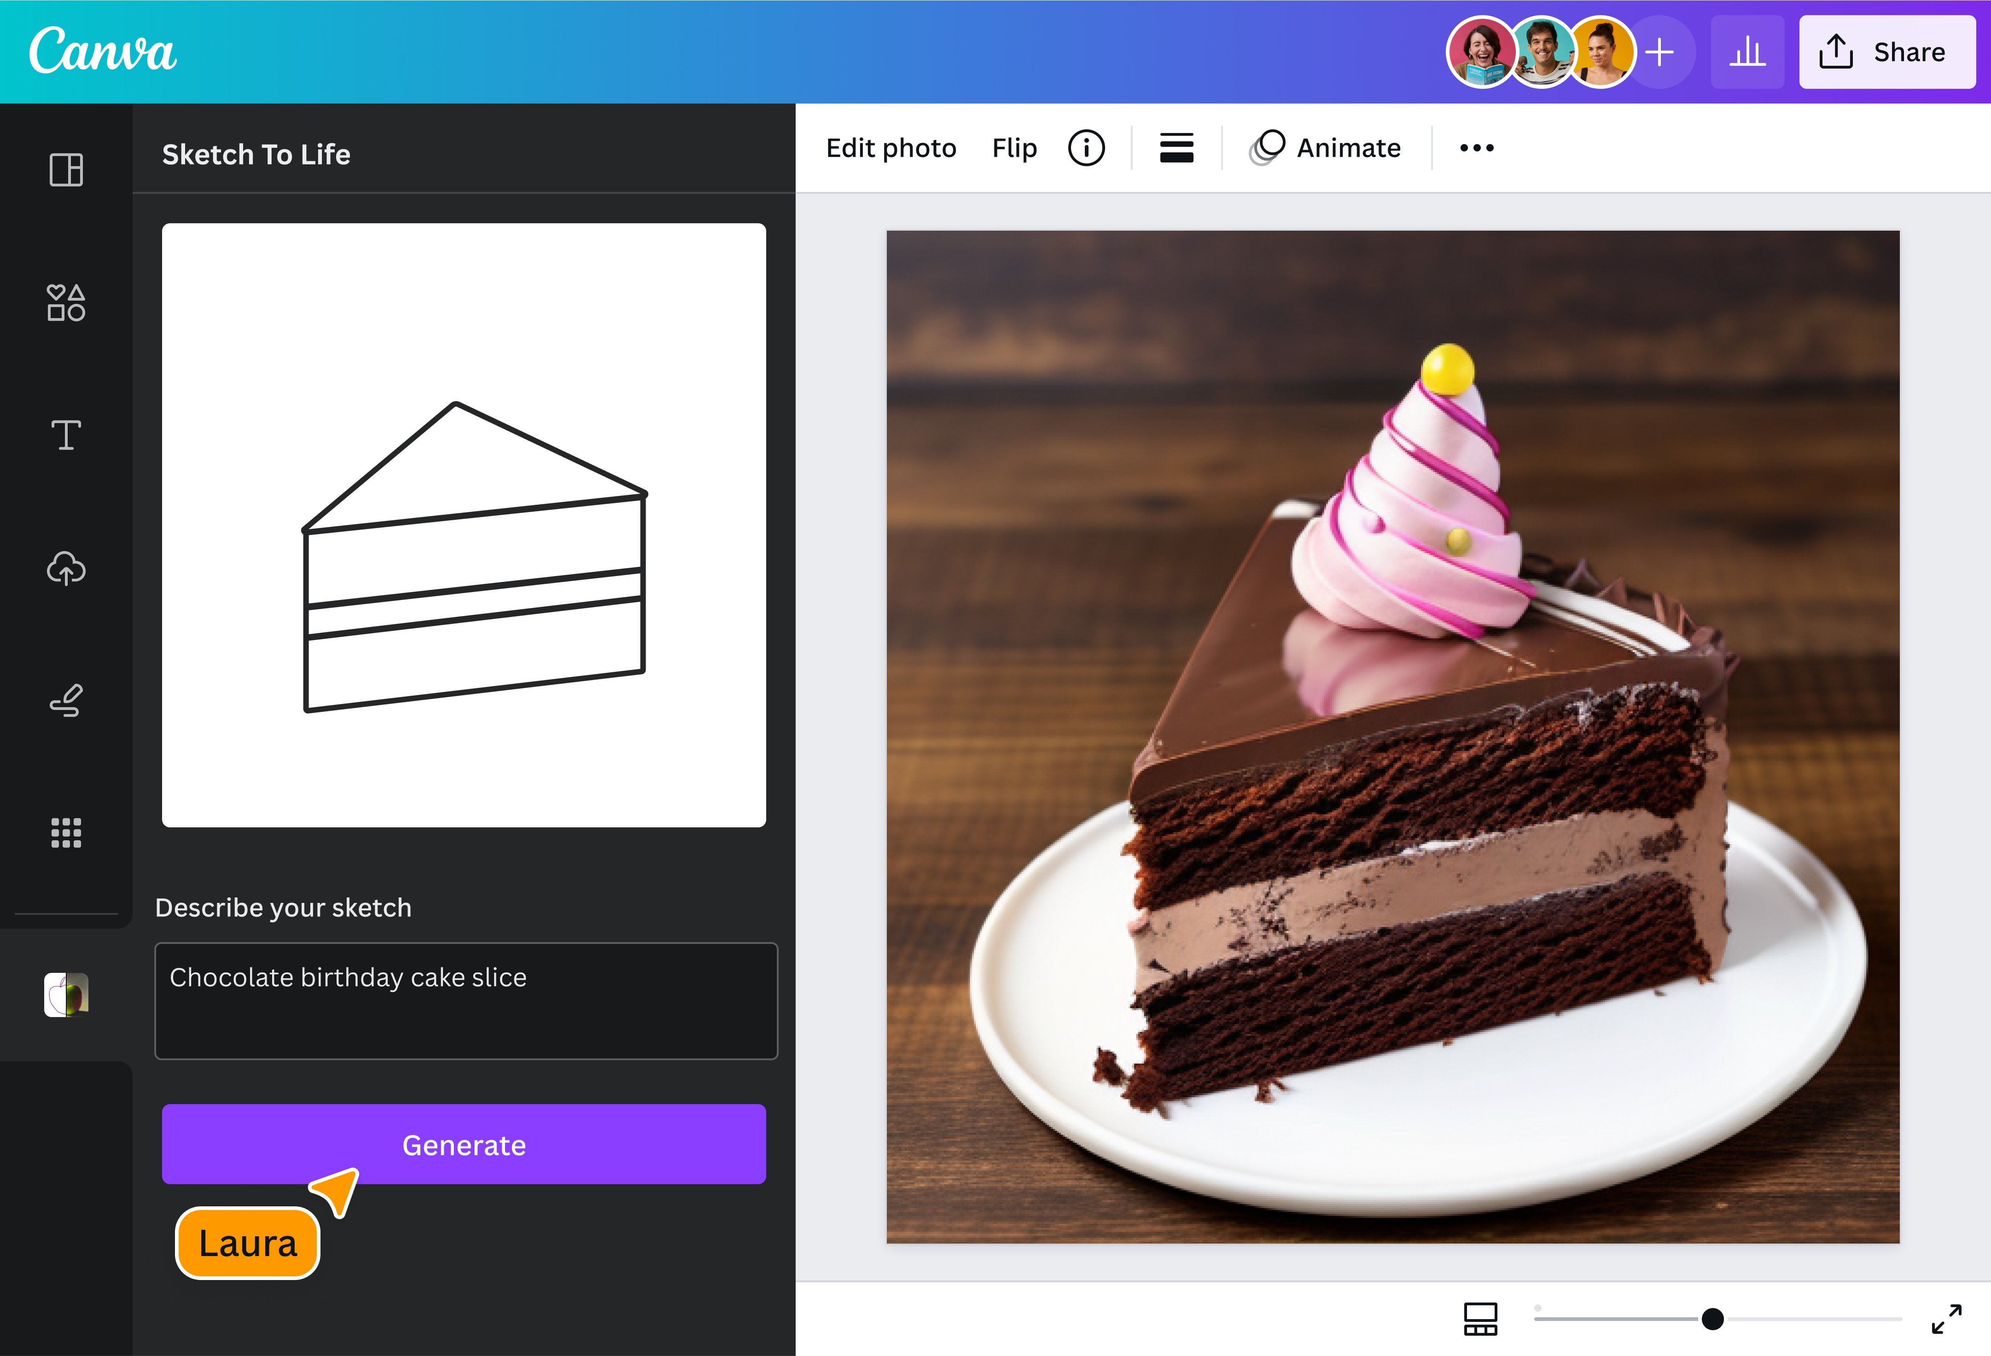Select the Text tool in the sidebar
Screen dimensions: 1991x1356
pos(65,435)
